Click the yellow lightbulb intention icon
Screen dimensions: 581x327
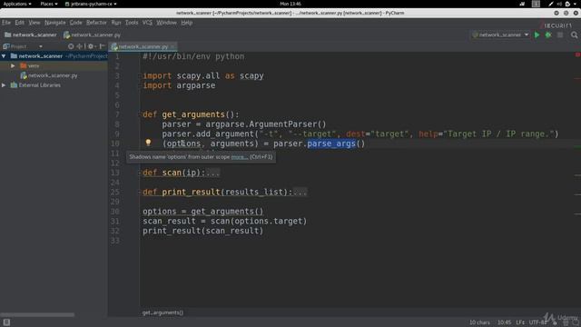click(148, 143)
